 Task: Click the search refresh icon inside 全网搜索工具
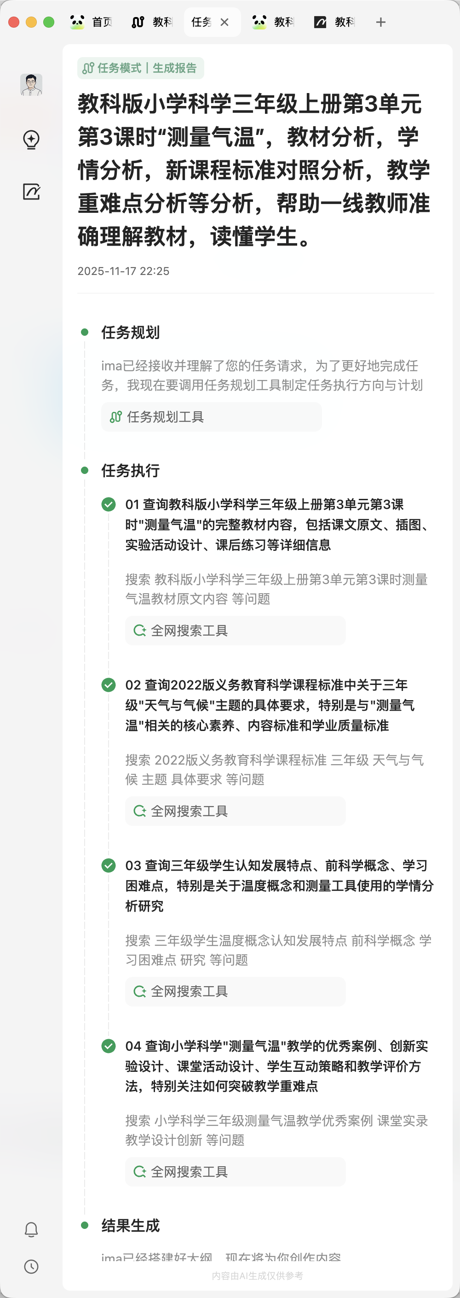[x=139, y=631]
